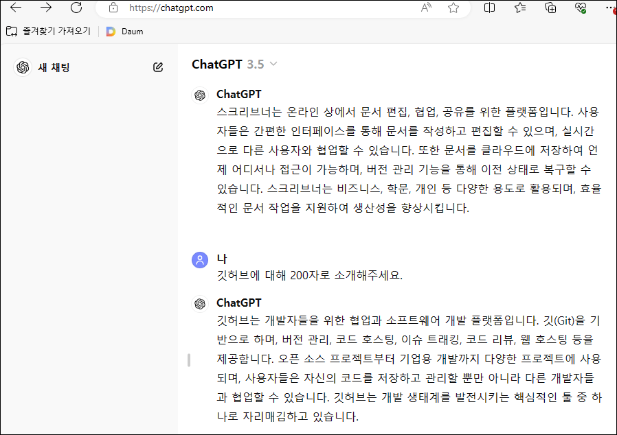The image size is (617, 435).
Task: Click the ChatGPT sender name above 깃허브 reply
Action: [x=239, y=303]
